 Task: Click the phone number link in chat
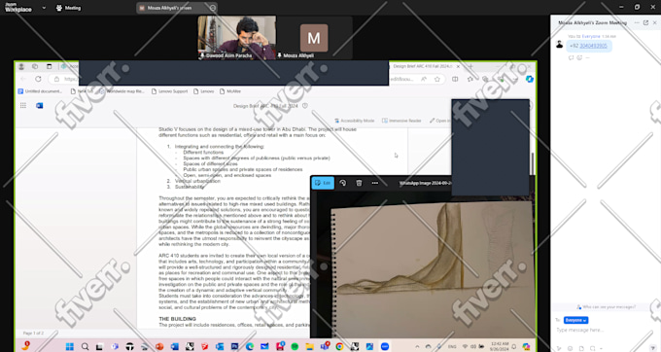[x=593, y=46]
